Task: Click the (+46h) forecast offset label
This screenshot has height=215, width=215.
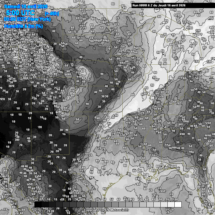Action: [x=52, y=13]
